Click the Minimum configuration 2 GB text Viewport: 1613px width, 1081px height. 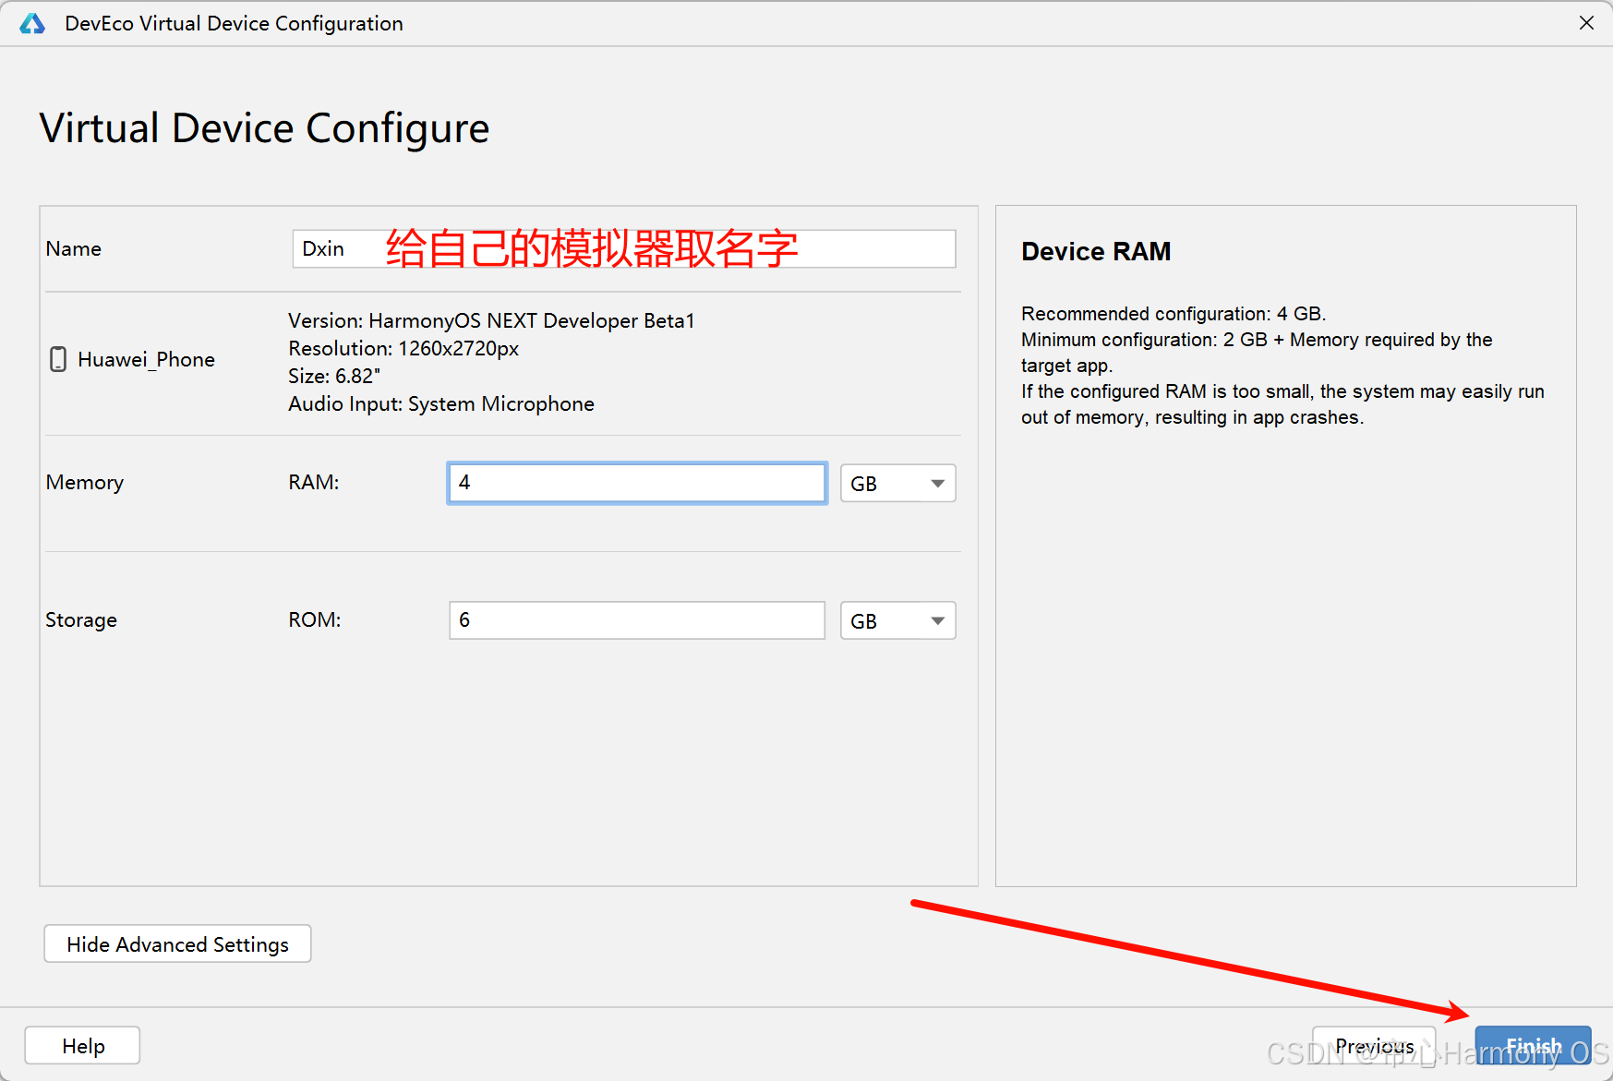[1257, 353]
